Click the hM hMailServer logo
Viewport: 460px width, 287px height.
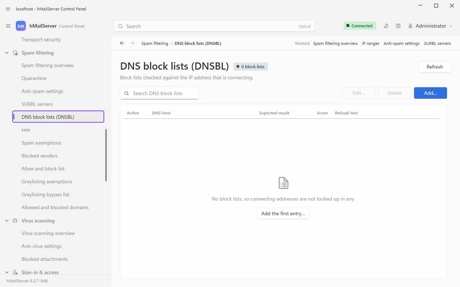[21, 26]
